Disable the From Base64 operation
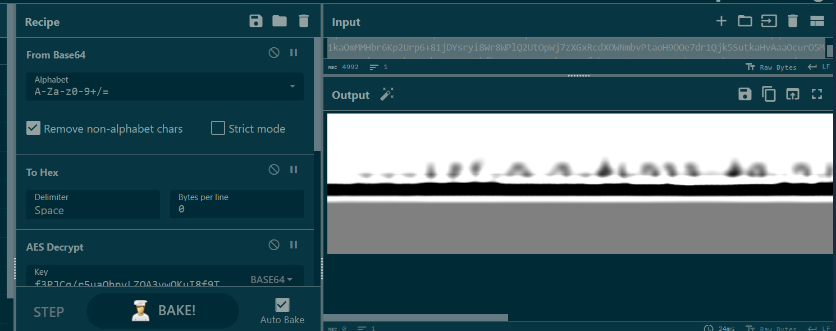Screen dimensions: 836x331 click(x=274, y=52)
